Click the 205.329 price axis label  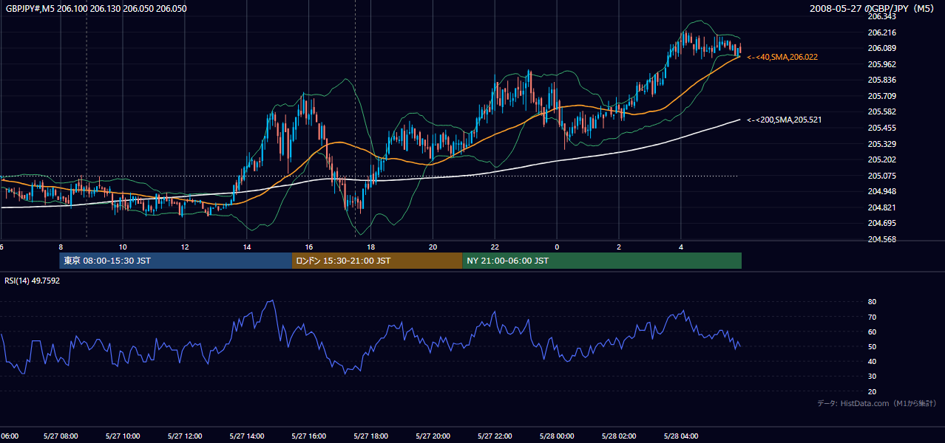881,144
